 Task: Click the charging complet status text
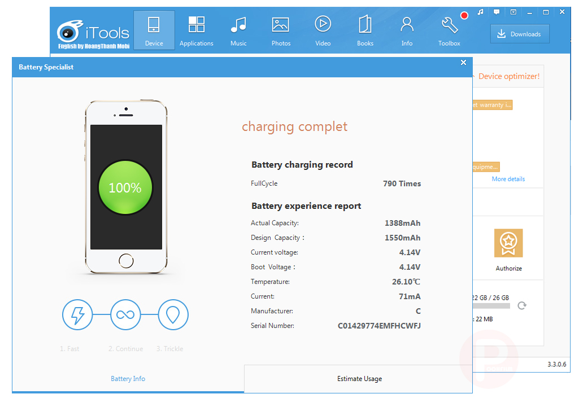pos(294,126)
